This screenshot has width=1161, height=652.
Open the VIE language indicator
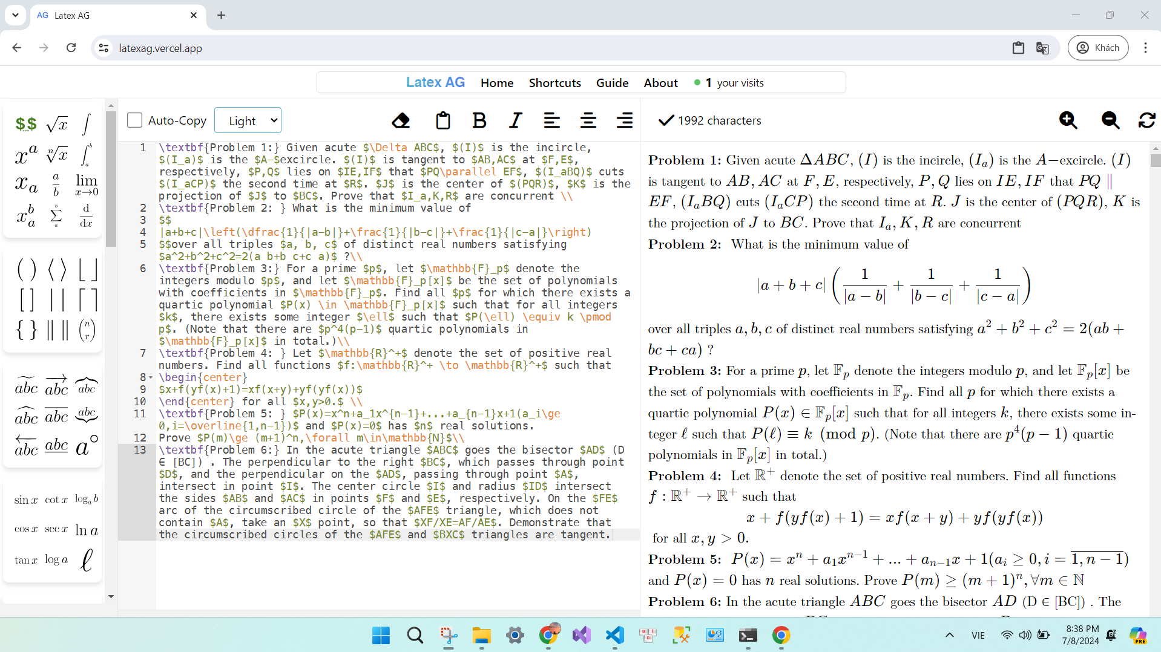pyautogui.click(x=978, y=635)
